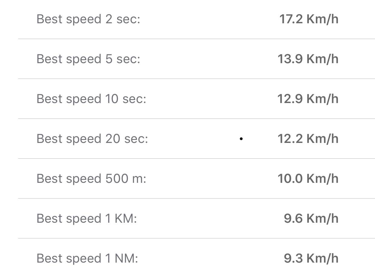Click the "Best speed 2 sec:" label
Image resolution: width=375 pixels, height=278 pixels.
pos(88,19)
